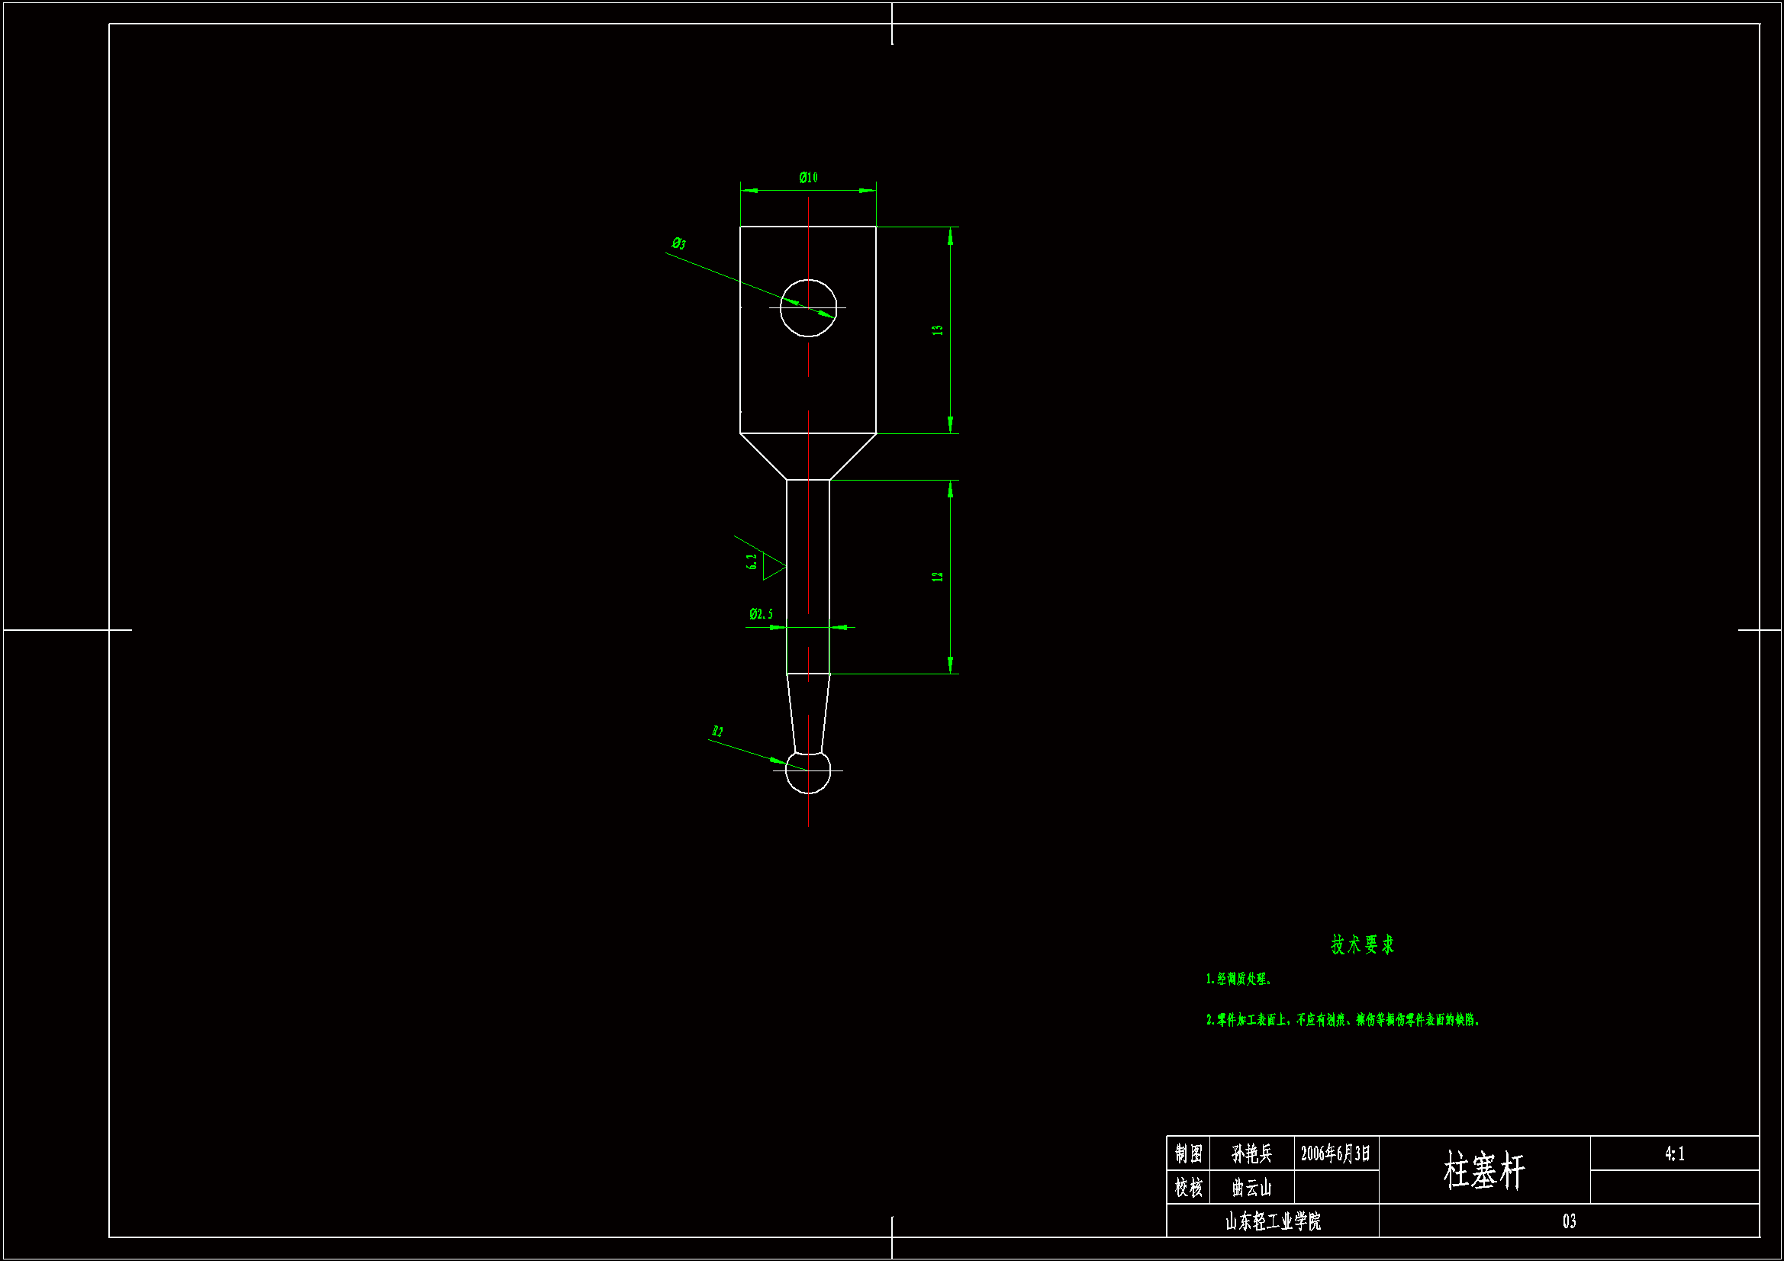Click the 曲云山 checker name cell
This screenshot has width=1784, height=1261.
(1251, 1188)
